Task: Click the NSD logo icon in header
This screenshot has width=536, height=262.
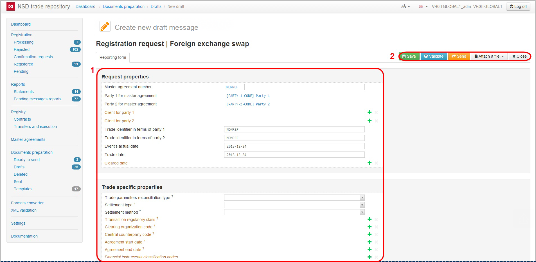Action: 11,6
